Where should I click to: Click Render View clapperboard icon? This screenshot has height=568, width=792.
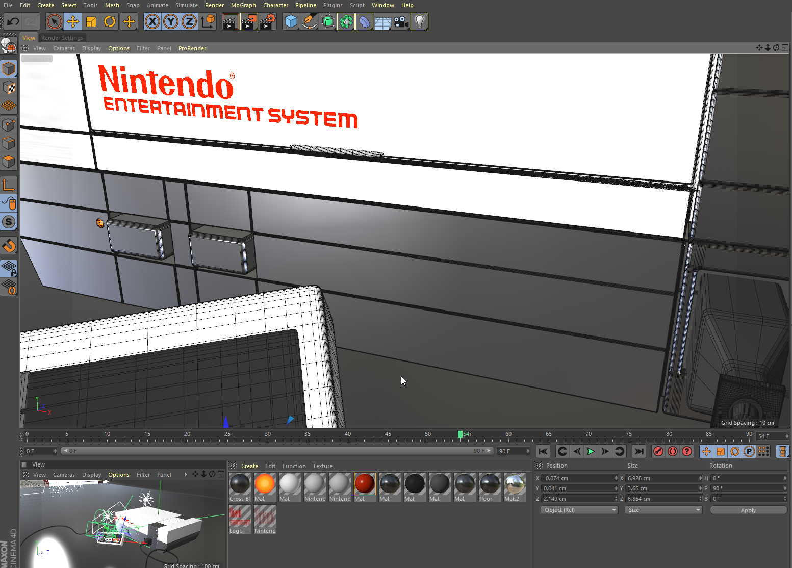coord(231,22)
